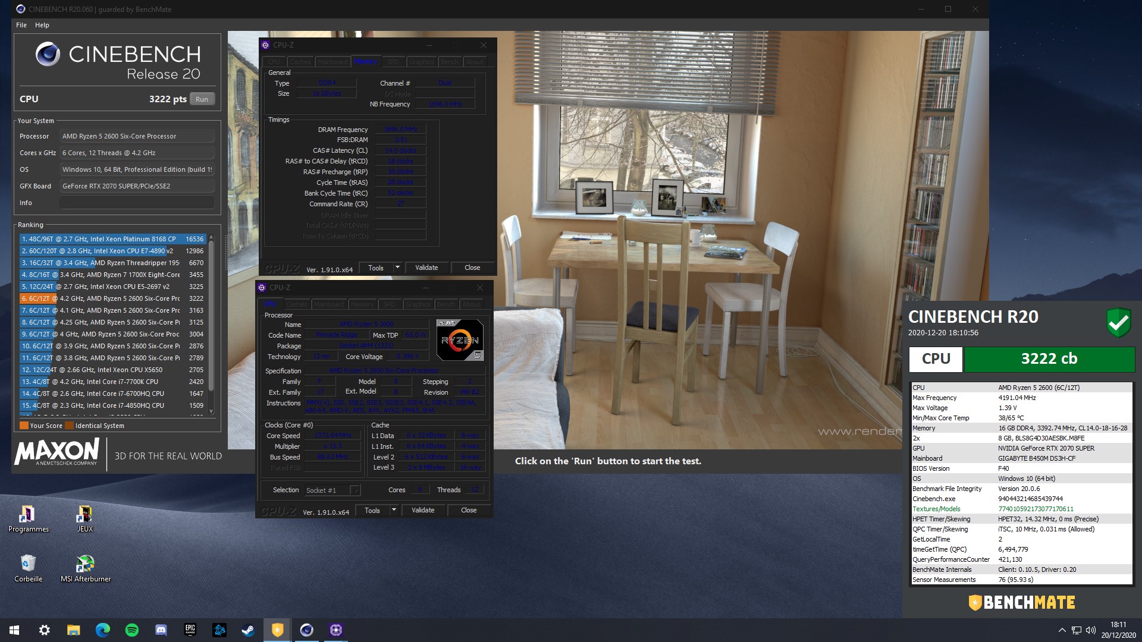The height and width of the screenshot is (642, 1142).
Task: Open the volume control tray icon
Action: coord(1091,630)
